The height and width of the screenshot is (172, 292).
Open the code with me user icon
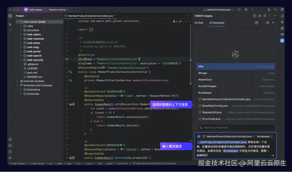tap(269, 10)
